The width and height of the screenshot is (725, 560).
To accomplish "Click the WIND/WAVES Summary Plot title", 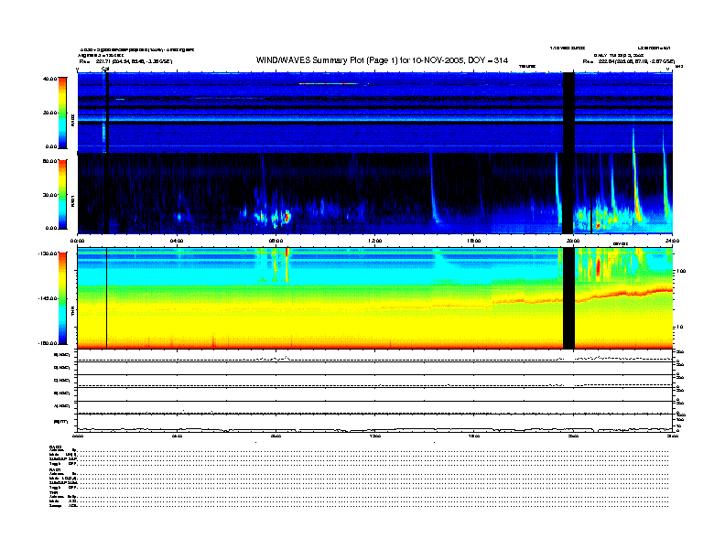I will 382,60.
